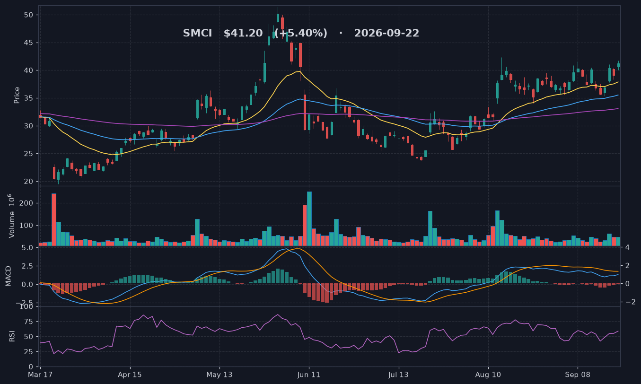Click the Volume axis label

click(11, 216)
